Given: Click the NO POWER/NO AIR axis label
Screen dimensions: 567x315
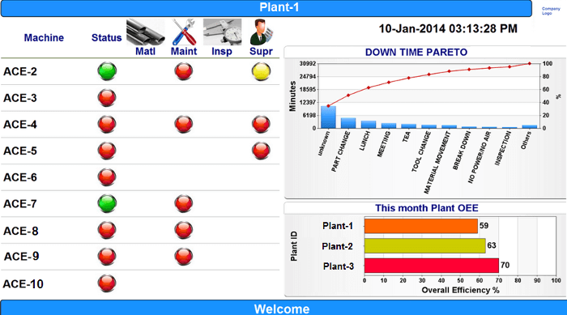Looking at the screenshot, I should pos(480,157).
